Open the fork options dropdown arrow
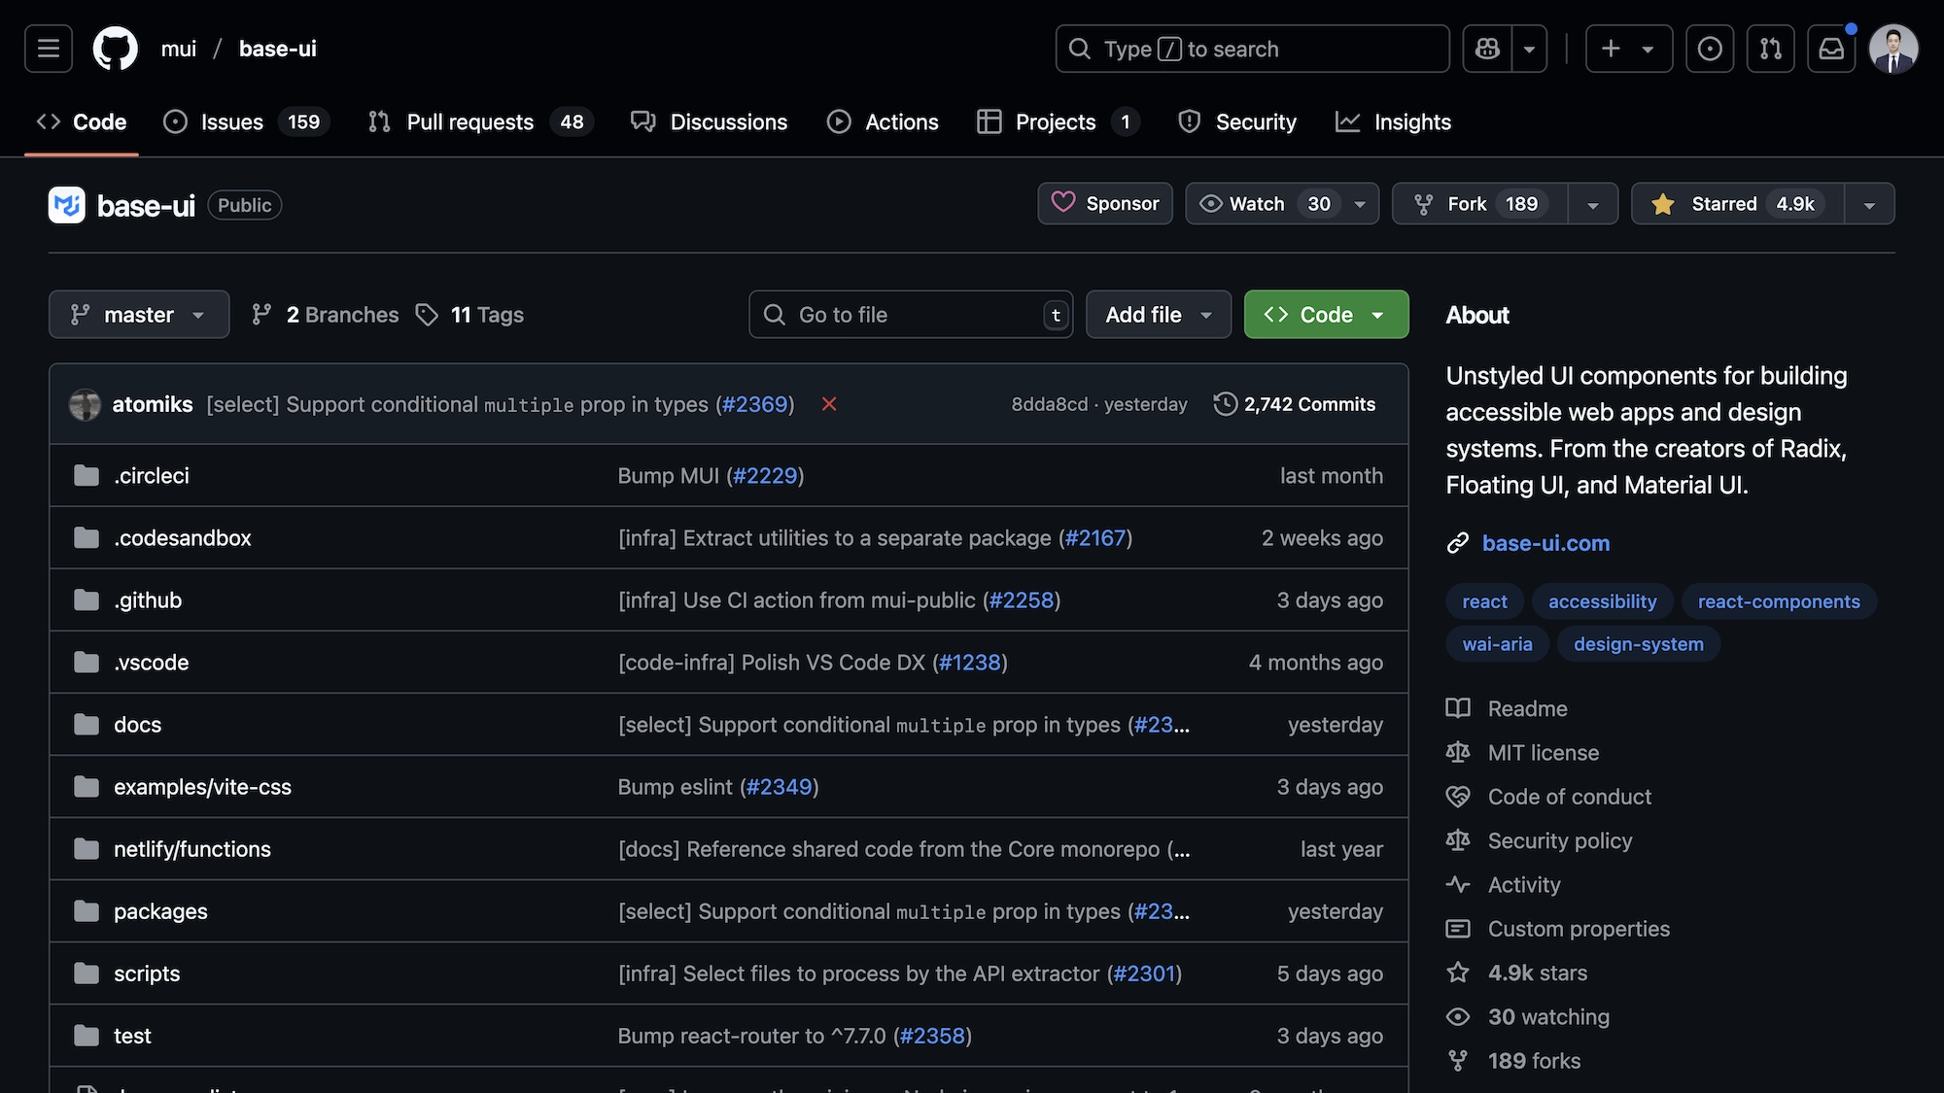This screenshot has height=1093, width=1944. click(x=1593, y=204)
